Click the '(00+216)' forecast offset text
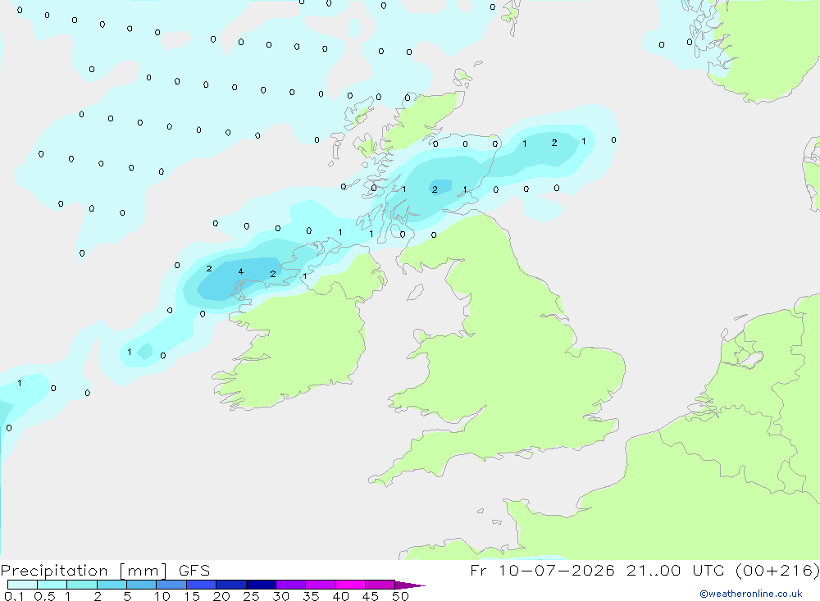The width and height of the screenshot is (820, 601). pyautogui.click(x=779, y=571)
